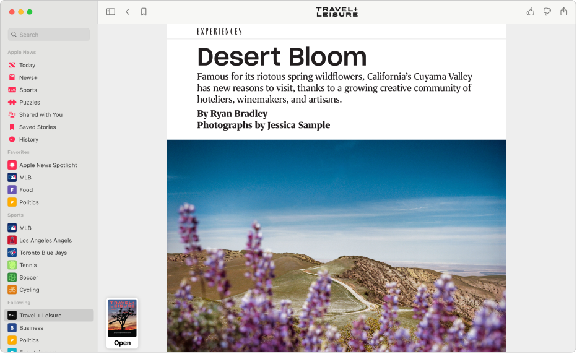Click Photographs by Jessica Sample credit
This screenshot has height=354, width=577.
tap(264, 125)
